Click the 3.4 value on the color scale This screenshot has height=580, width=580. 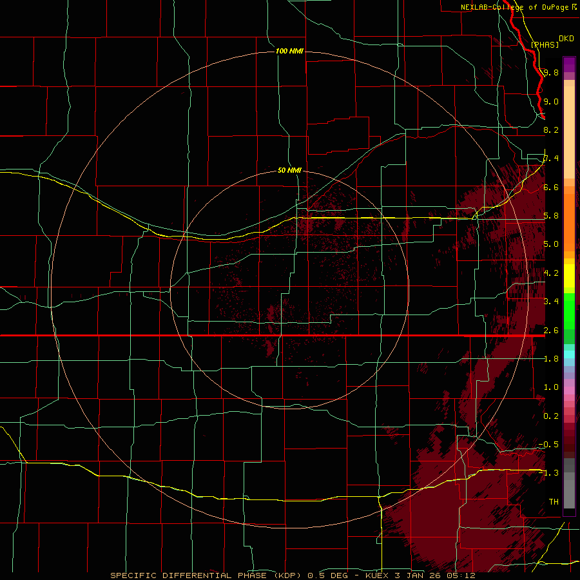pos(551,301)
